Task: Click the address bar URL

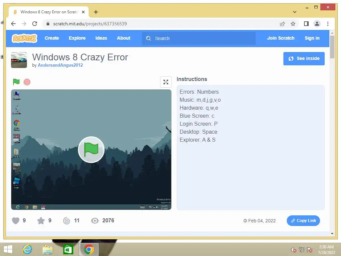Action: [90, 24]
